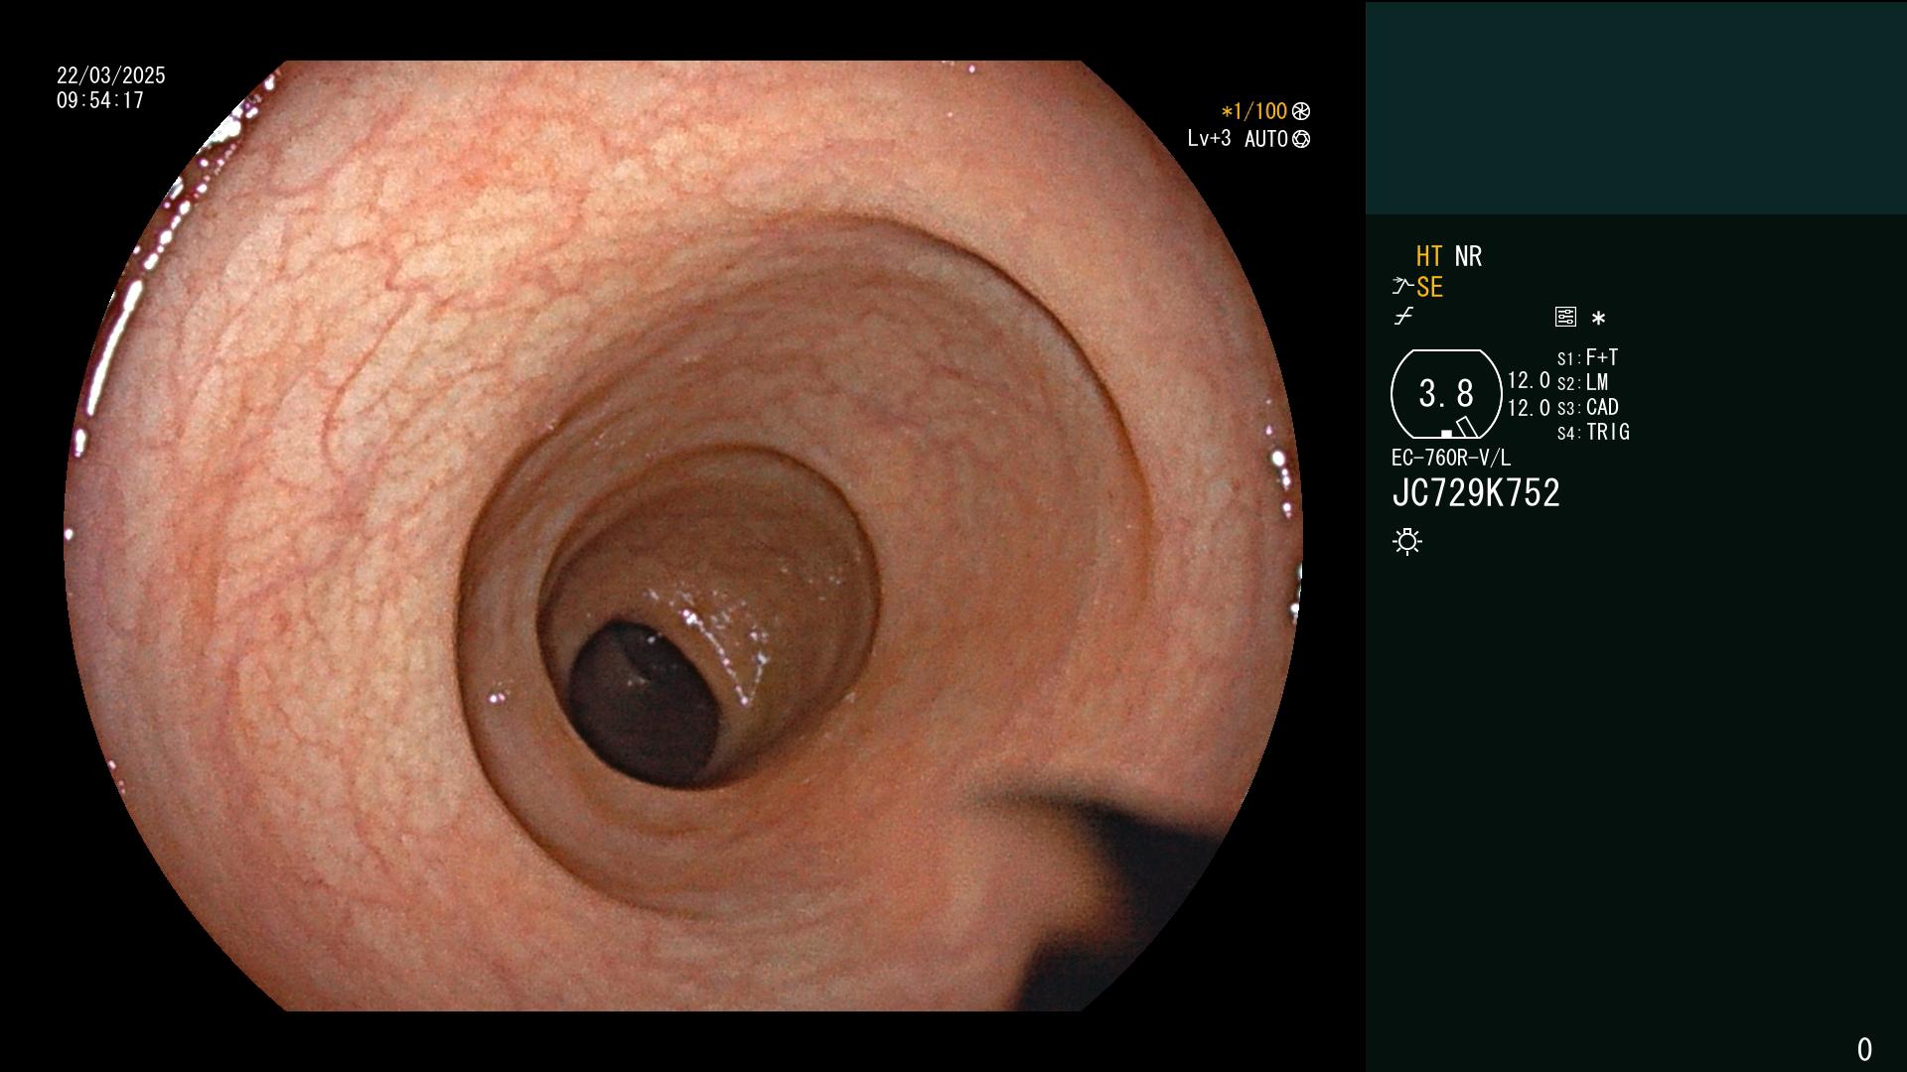Click the structure enhancement curve icon beside SE
The image size is (1907, 1072).
click(1402, 287)
